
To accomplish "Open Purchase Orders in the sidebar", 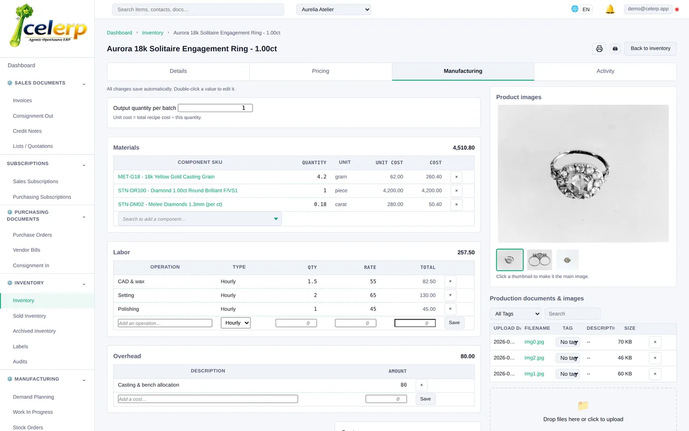I will pos(32,235).
